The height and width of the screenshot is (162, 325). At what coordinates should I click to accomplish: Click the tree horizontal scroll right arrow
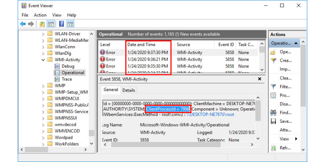[x=85, y=149]
